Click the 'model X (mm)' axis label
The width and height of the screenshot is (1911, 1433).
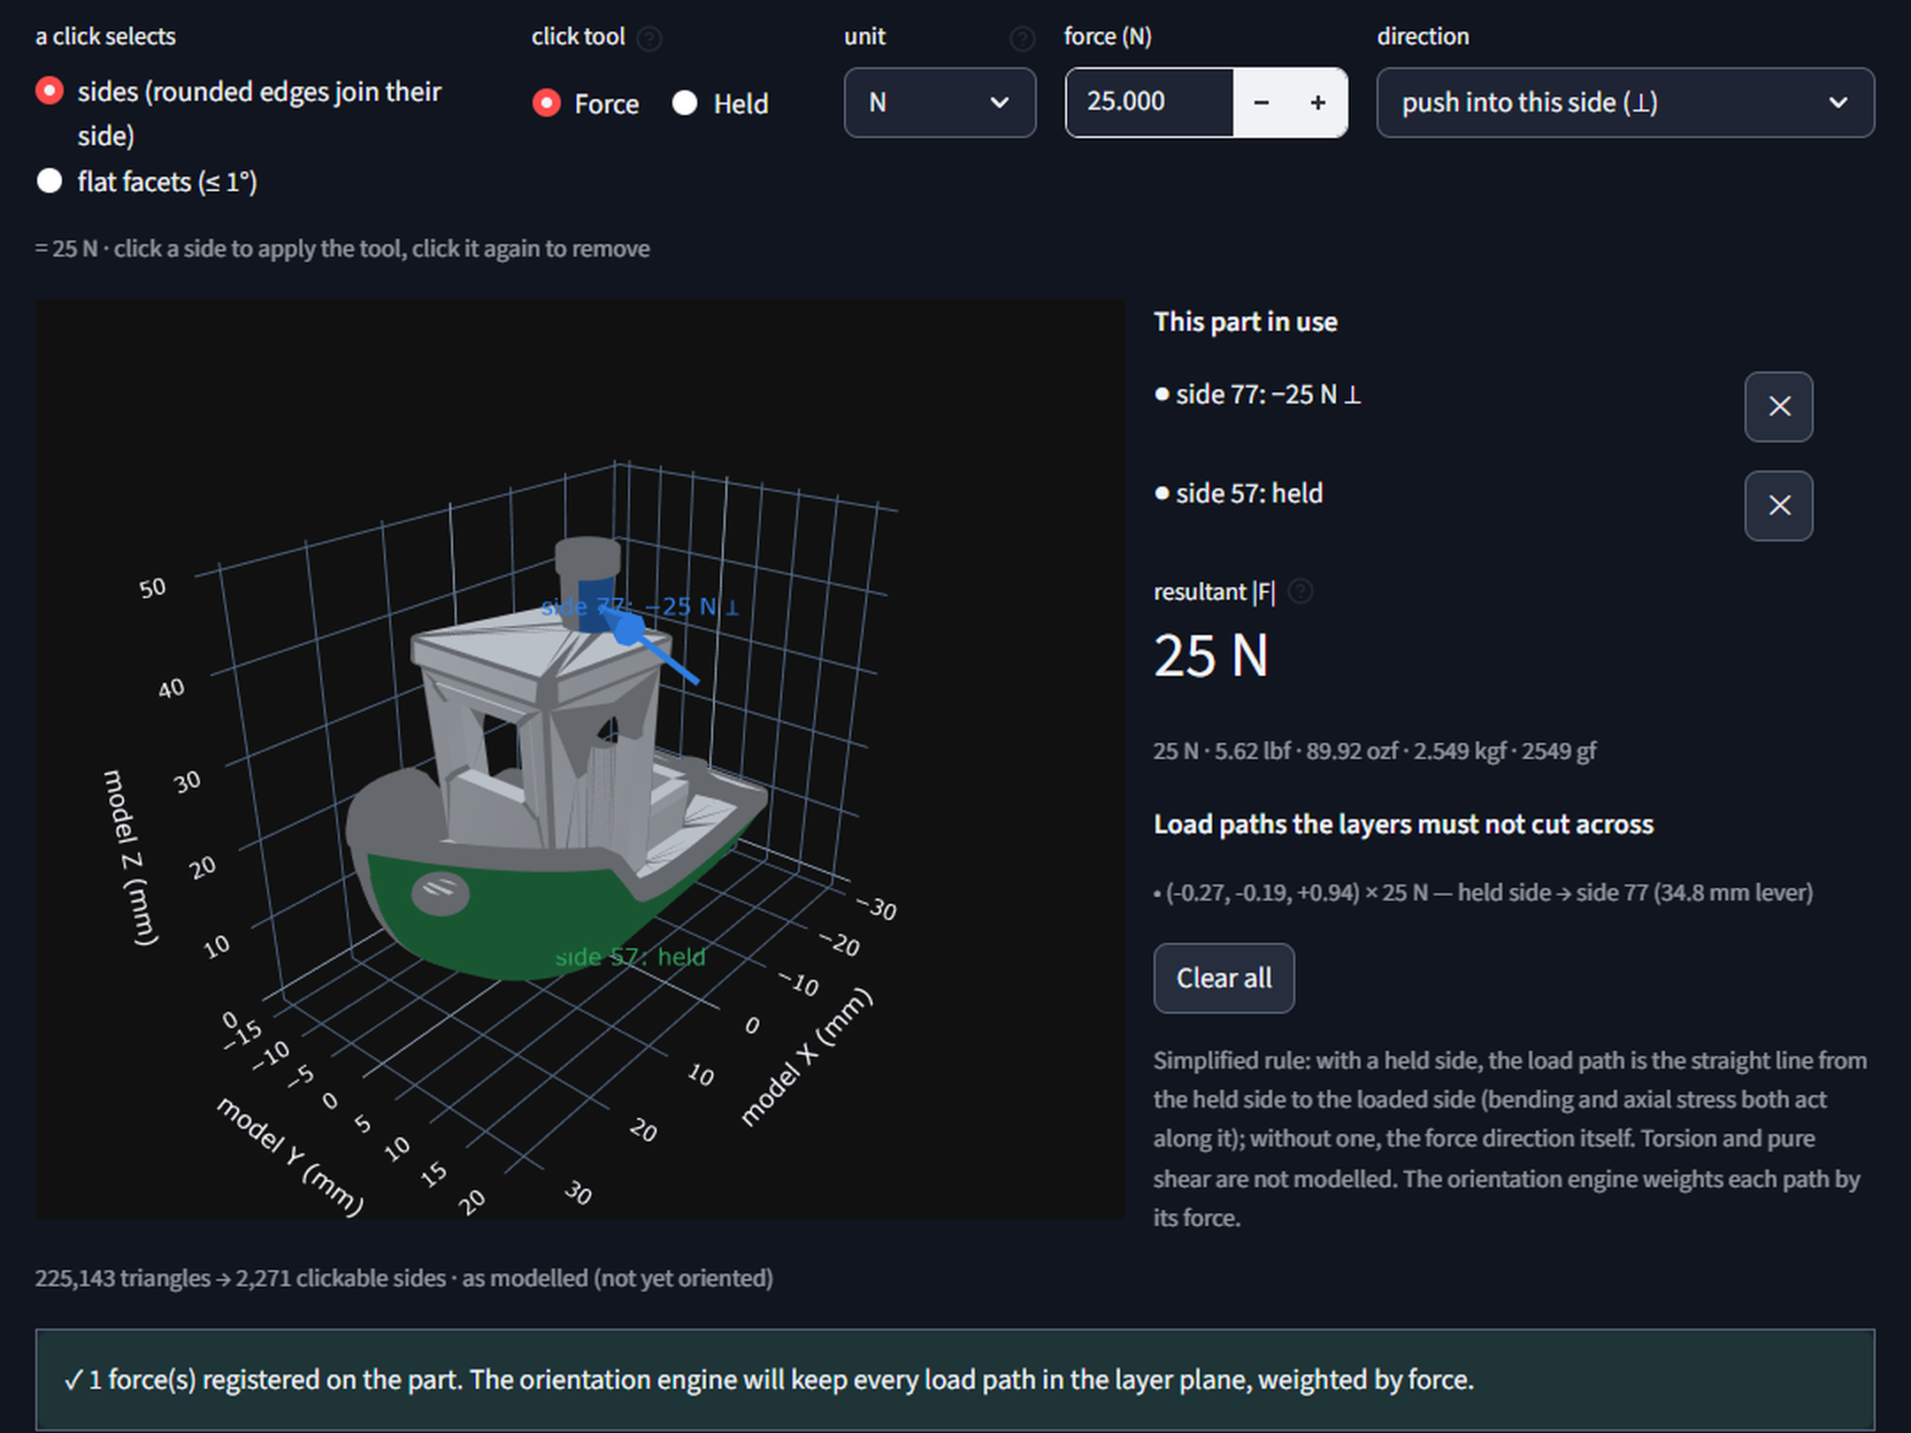(x=806, y=1057)
